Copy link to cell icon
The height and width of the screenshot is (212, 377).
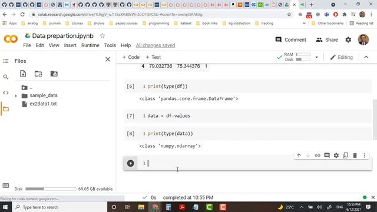pyautogui.click(x=318, y=155)
